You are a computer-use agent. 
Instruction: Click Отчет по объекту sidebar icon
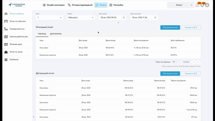coord(6,14)
